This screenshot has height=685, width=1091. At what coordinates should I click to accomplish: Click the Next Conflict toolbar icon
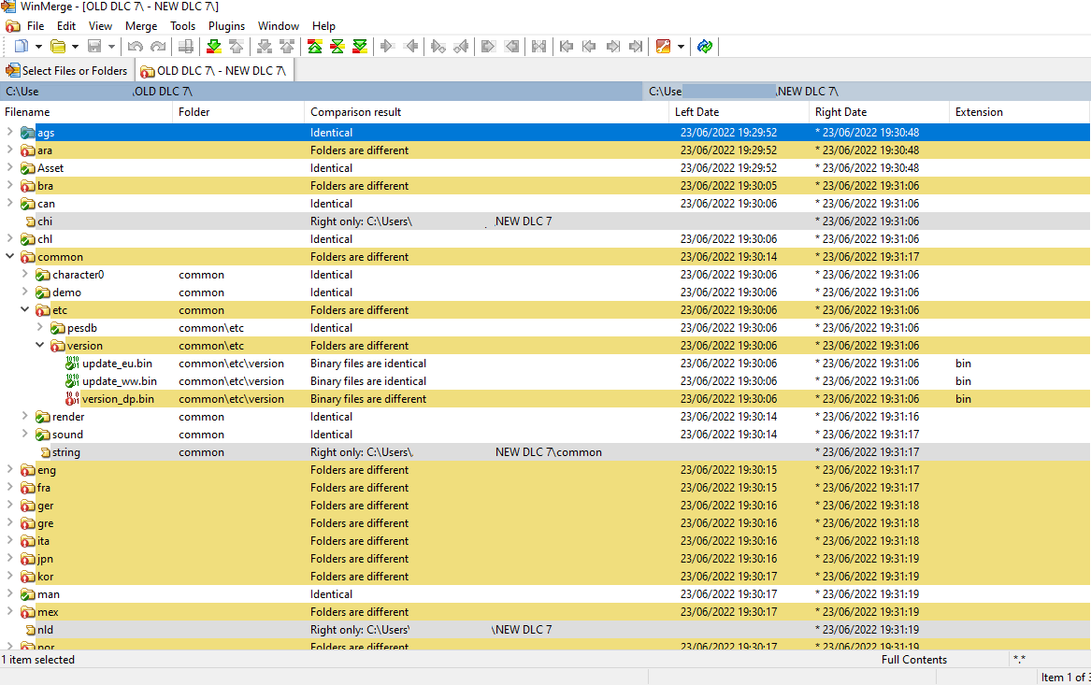(265, 47)
